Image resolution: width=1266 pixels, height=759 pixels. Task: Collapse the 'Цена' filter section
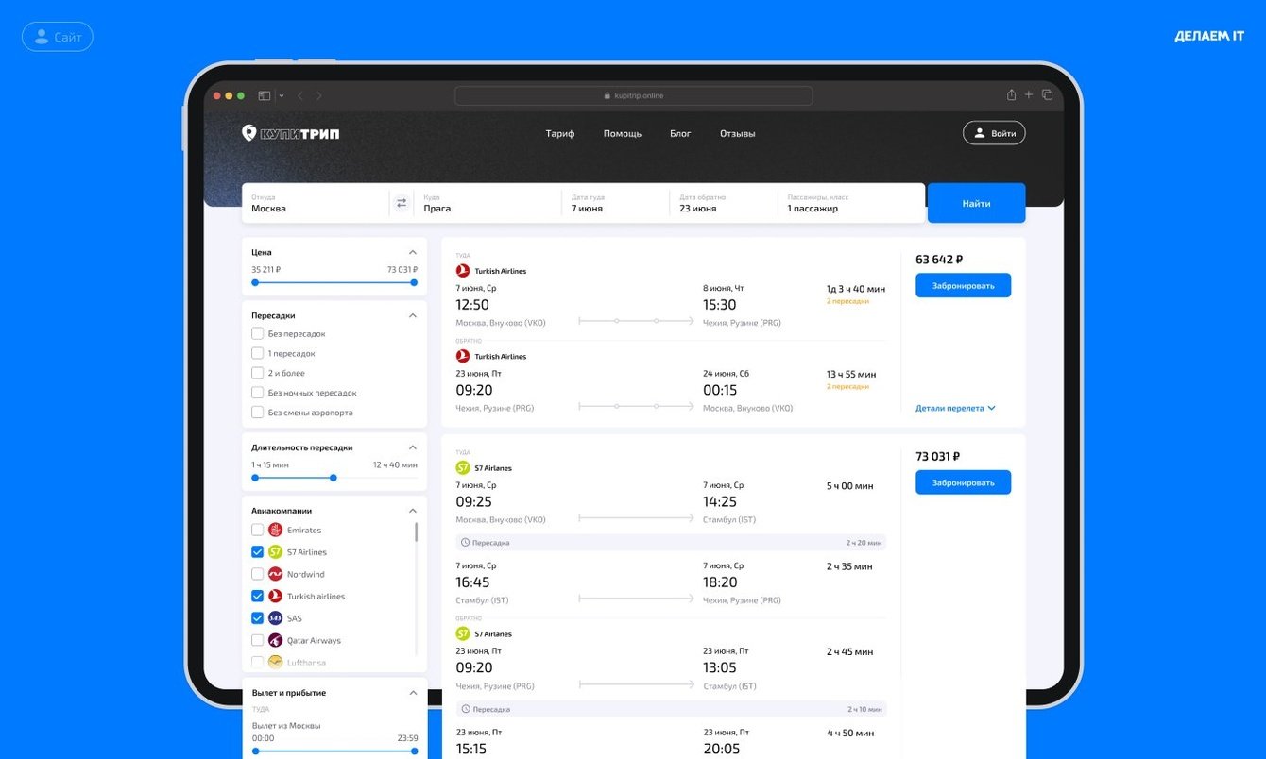tap(413, 252)
